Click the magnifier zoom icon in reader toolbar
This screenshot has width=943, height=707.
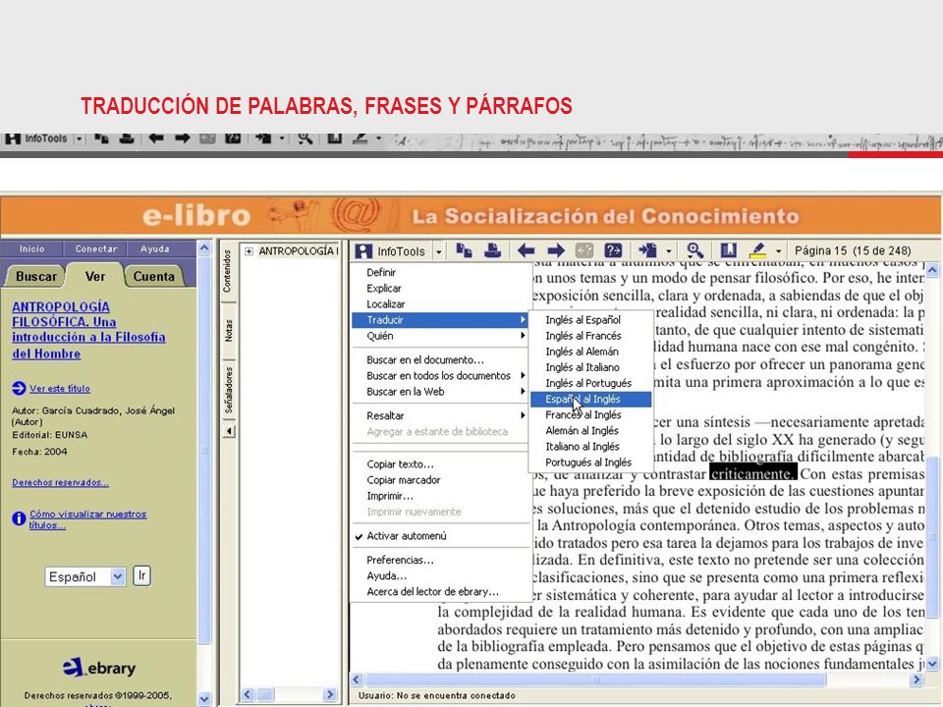[x=695, y=250]
